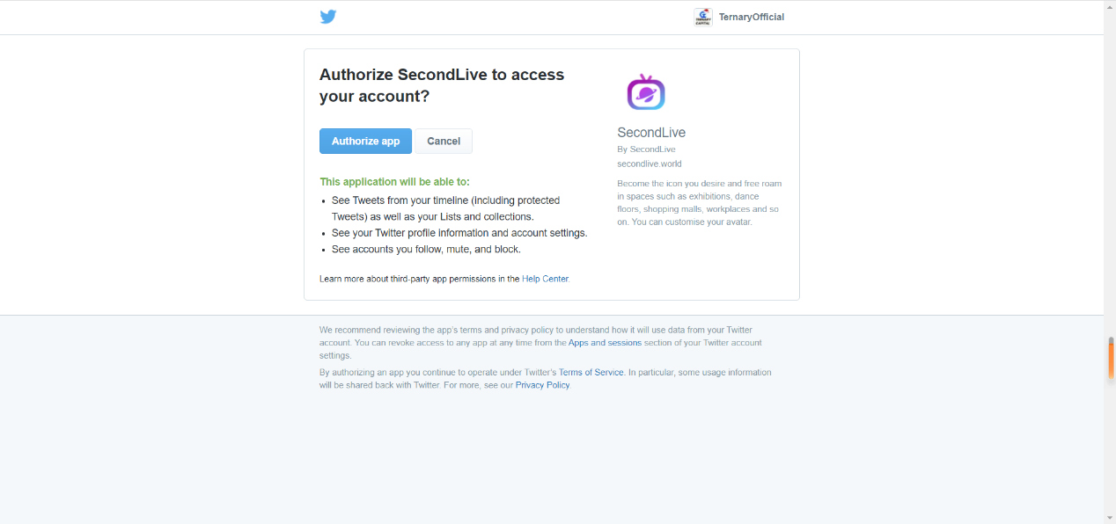Click the scrollbar down arrow
The image size is (1116, 524).
[x=1110, y=518]
